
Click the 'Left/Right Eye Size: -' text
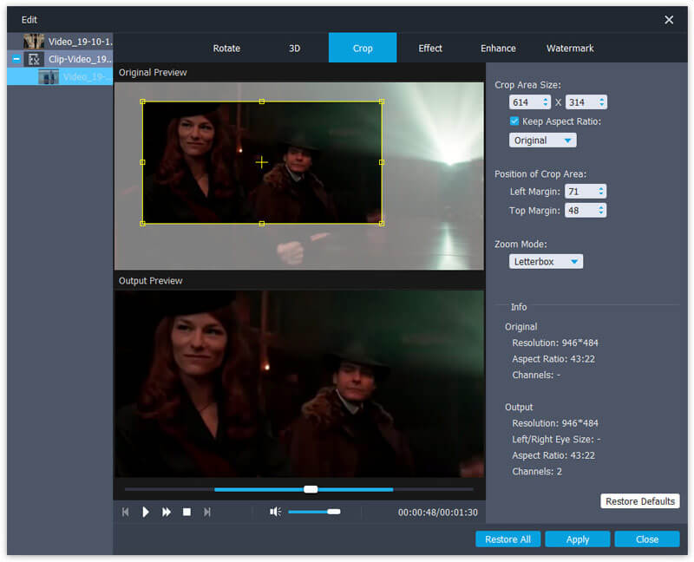pos(556,440)
